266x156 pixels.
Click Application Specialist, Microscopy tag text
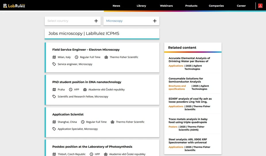[78, 129]
